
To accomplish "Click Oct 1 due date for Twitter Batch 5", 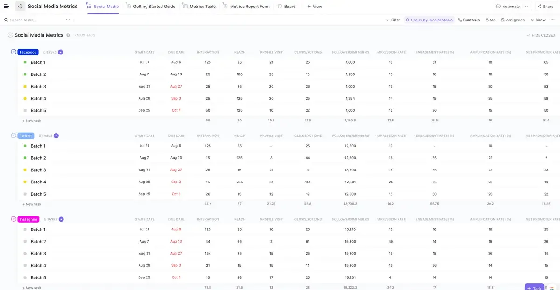I will [176, 194].
